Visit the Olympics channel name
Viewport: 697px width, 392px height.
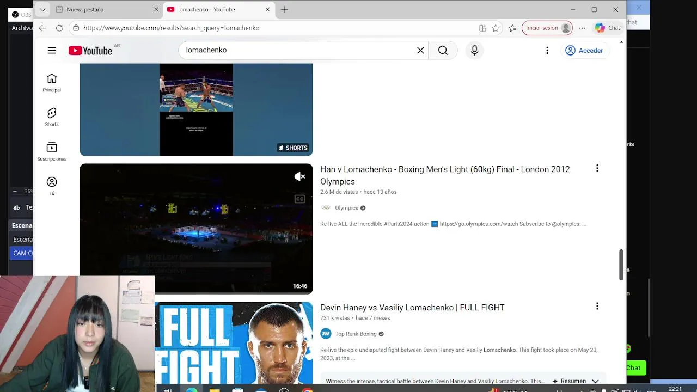(x=346, y=208)
